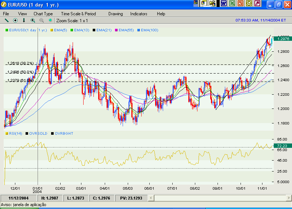Click the green globe toolbar icon

[50, 21]
